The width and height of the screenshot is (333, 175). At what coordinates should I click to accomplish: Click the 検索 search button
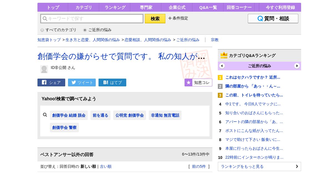click(x=155, y=19)
